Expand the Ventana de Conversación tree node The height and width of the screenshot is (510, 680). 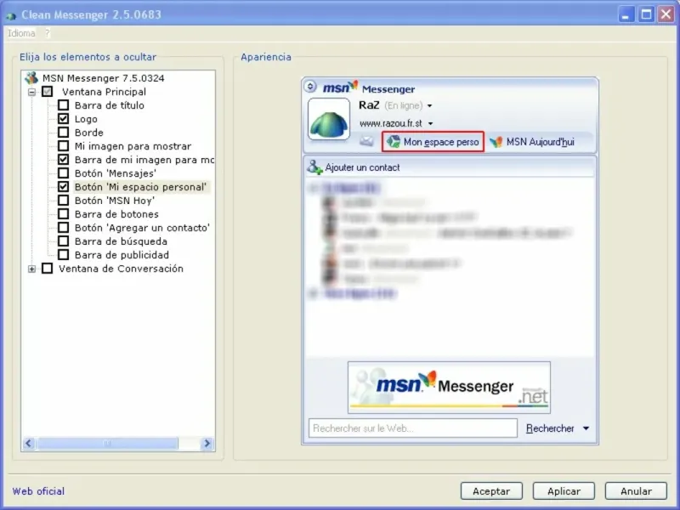click(x=31, y=269)
